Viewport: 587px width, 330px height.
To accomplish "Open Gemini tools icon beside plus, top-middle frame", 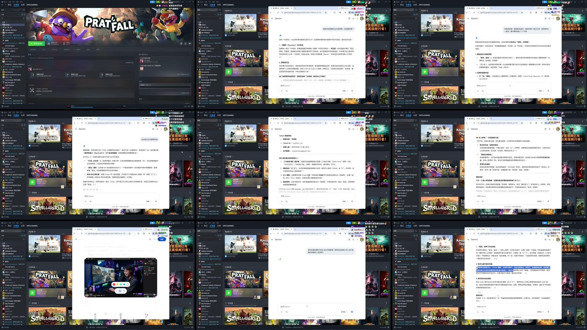I will pyautogui.click(x=287, y=91).
